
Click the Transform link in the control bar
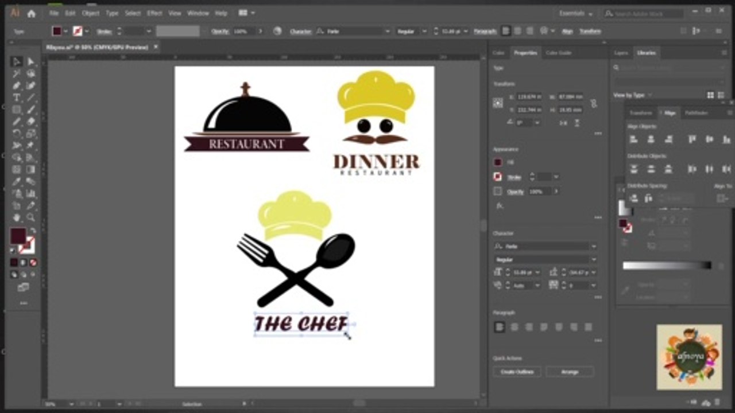tap(590, 31)
